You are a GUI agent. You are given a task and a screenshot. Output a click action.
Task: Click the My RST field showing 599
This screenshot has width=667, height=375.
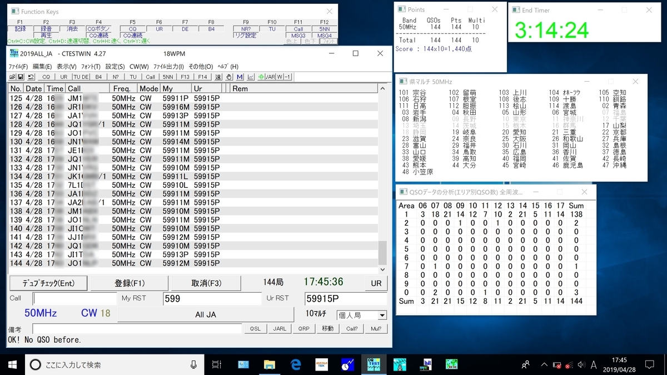pos(212,299)
